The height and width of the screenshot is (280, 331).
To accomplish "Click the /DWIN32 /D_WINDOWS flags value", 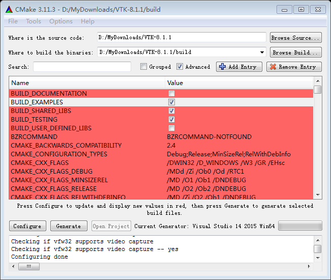I will [x=226, y=163].
